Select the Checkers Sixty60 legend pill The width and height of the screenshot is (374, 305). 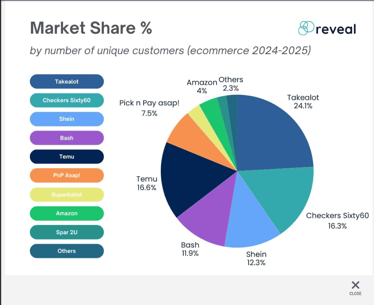pos(67,100)
